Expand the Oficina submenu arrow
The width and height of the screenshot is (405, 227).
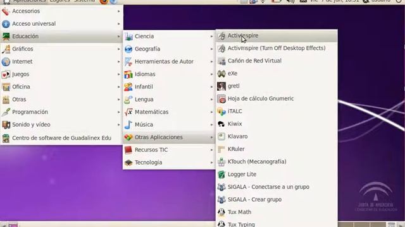(119, 87)
